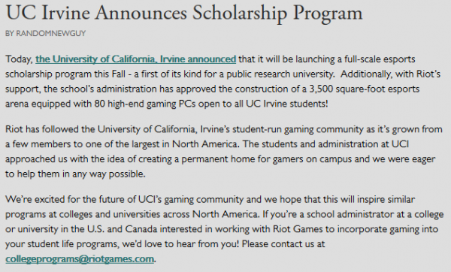Click the Please contact us at text
This screenshot has width=451, height=272.
[x=283, y=244]
